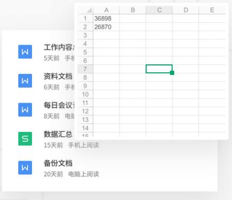
Task: Open the 工作内容 file title
Action: (59, 47)
